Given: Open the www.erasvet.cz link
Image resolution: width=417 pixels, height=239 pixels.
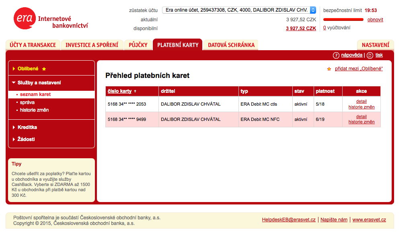Looking at the screenshot, I should (x=369, y=220).
